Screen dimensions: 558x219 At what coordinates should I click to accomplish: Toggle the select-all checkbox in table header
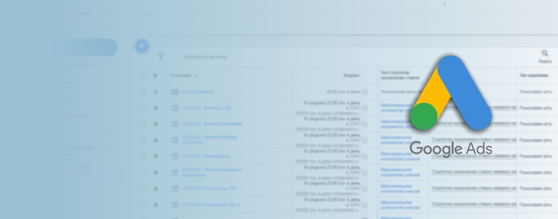click(x=143, y=75)
